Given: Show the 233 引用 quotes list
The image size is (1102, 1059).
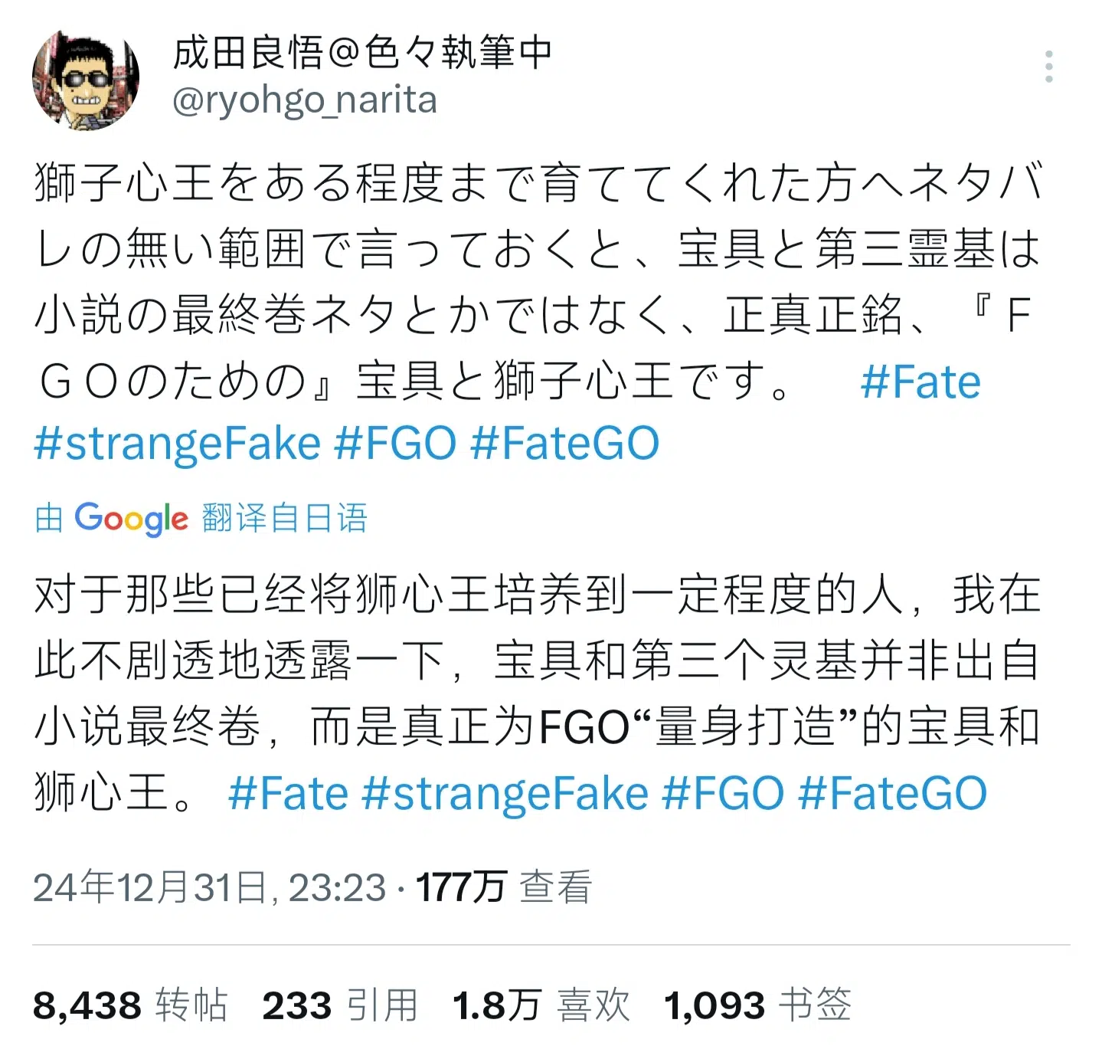Looking at the screenshot, I should click(x=340, y=1005).
